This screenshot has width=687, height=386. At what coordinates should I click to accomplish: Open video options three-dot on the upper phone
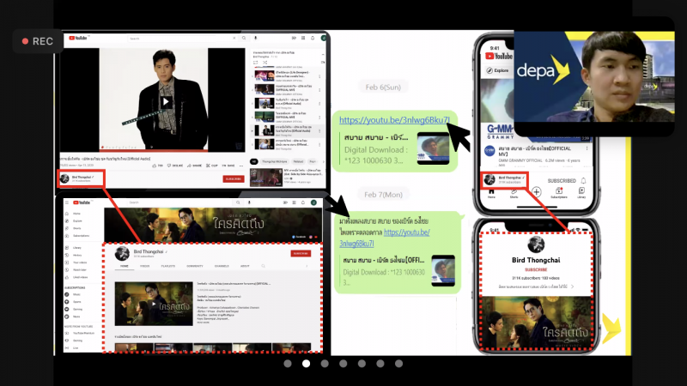point(587,148)
